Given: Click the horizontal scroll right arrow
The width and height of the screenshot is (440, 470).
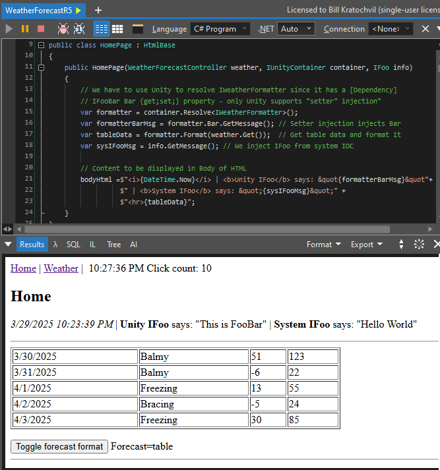Looking at the screenshot, I should click(430, 229).
